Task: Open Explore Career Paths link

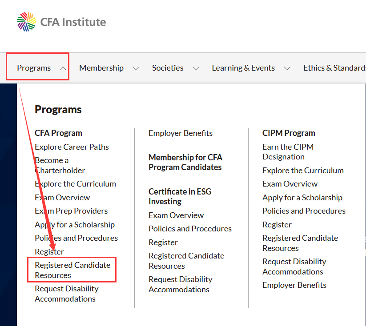Action: point(72,147)
